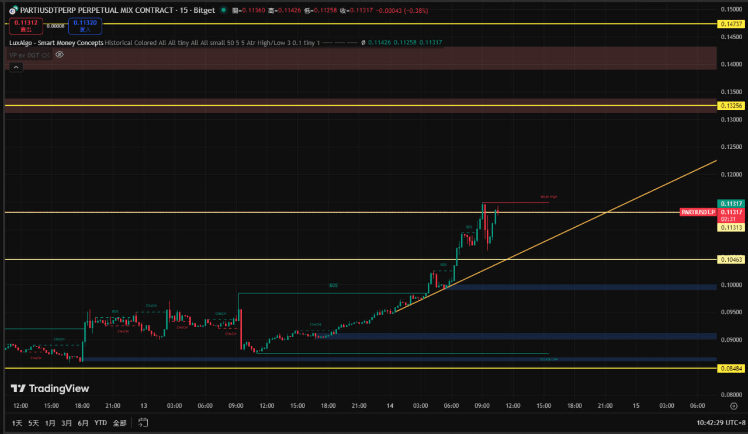Viewport: 748px width, 434px height.
Task: Click the 15 date label on time axis
Action: 636,405
